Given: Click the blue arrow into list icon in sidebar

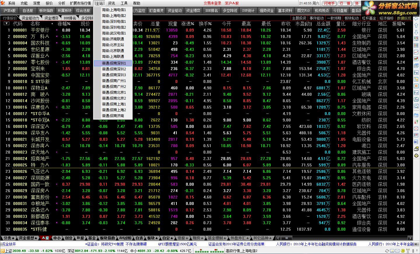Looking at the screenshot, I should [x=416, y=142].
